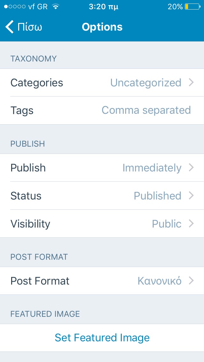The width and height of the screenshot is (204, 362).
Task: Tap chevron next to Published
Action: tap(191, 196)
